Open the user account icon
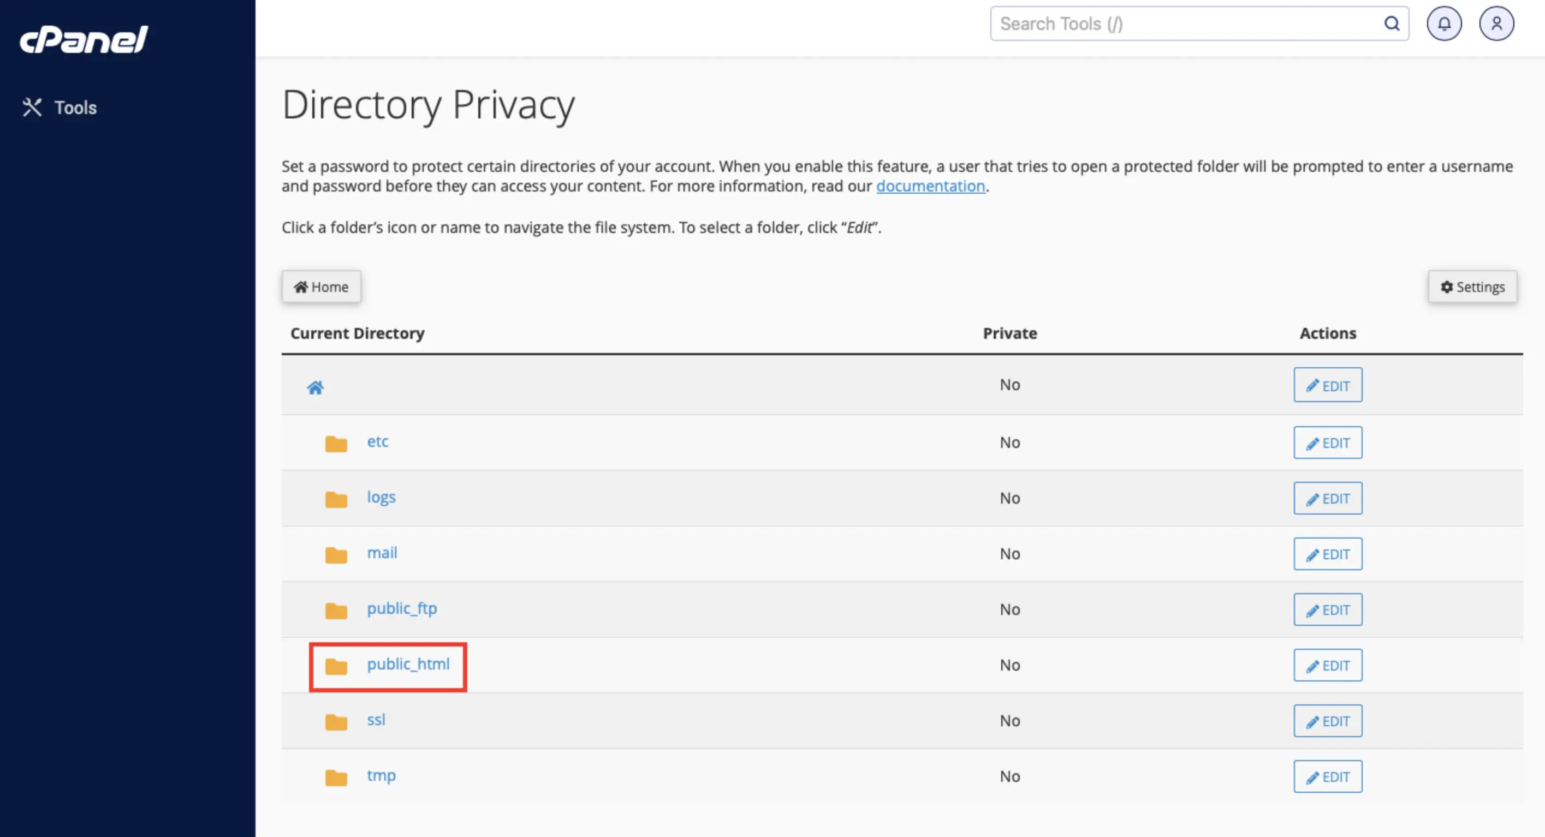Image resolution: width=1545 pixels, height=837 pixels. click(1496, 24)
